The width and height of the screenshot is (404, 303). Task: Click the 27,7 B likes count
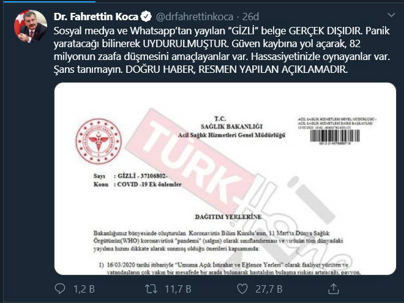pyautogui.click(x=269, y=289)
